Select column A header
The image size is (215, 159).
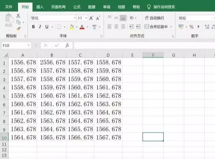pyautogui.click(x=23, y=55)
